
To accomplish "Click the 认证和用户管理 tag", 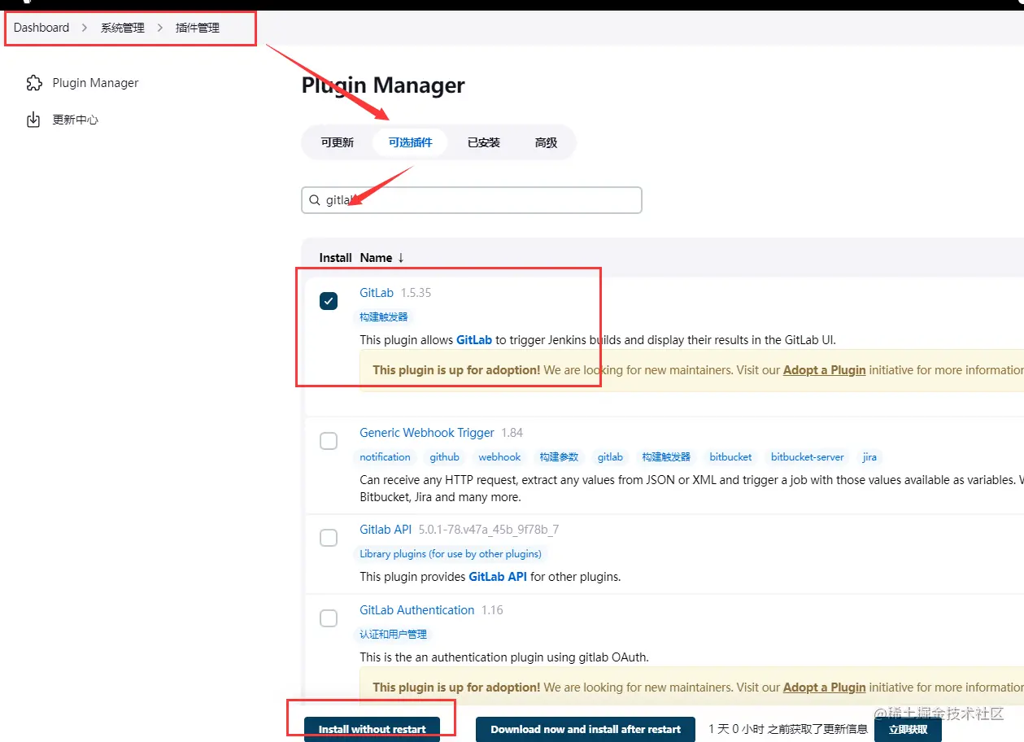I will pos(393,634).
